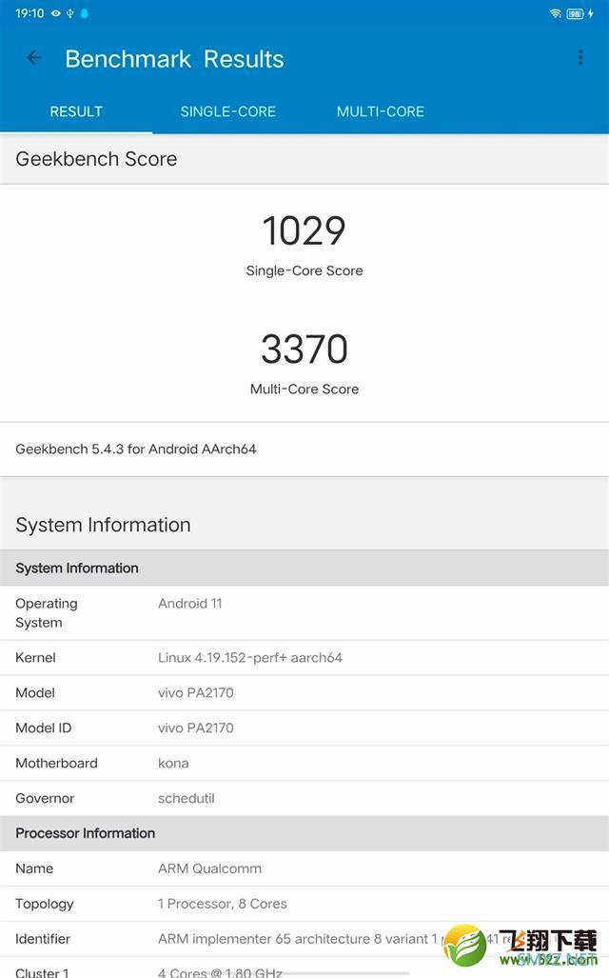Tap the gray System Information section header
Image resolution: width=609 pixels, height=978 pixels.
[304, 569]
